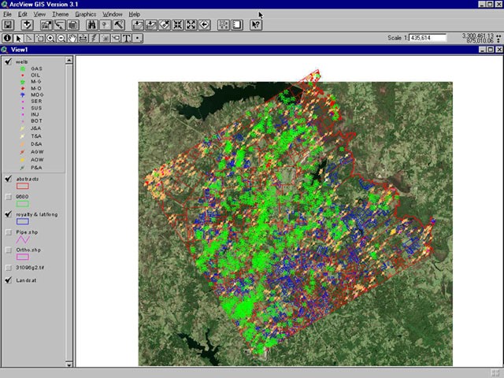Viewport: 504px width, 378px height.
Task: Turn off the Landsat theme checkbox
Action: coord(8,280)
